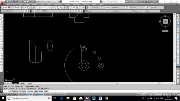Image resolution: width=180 pixels, height=101 pixels.
Task: Open the text style Standard dropdown
Action: tap(97, 8)
